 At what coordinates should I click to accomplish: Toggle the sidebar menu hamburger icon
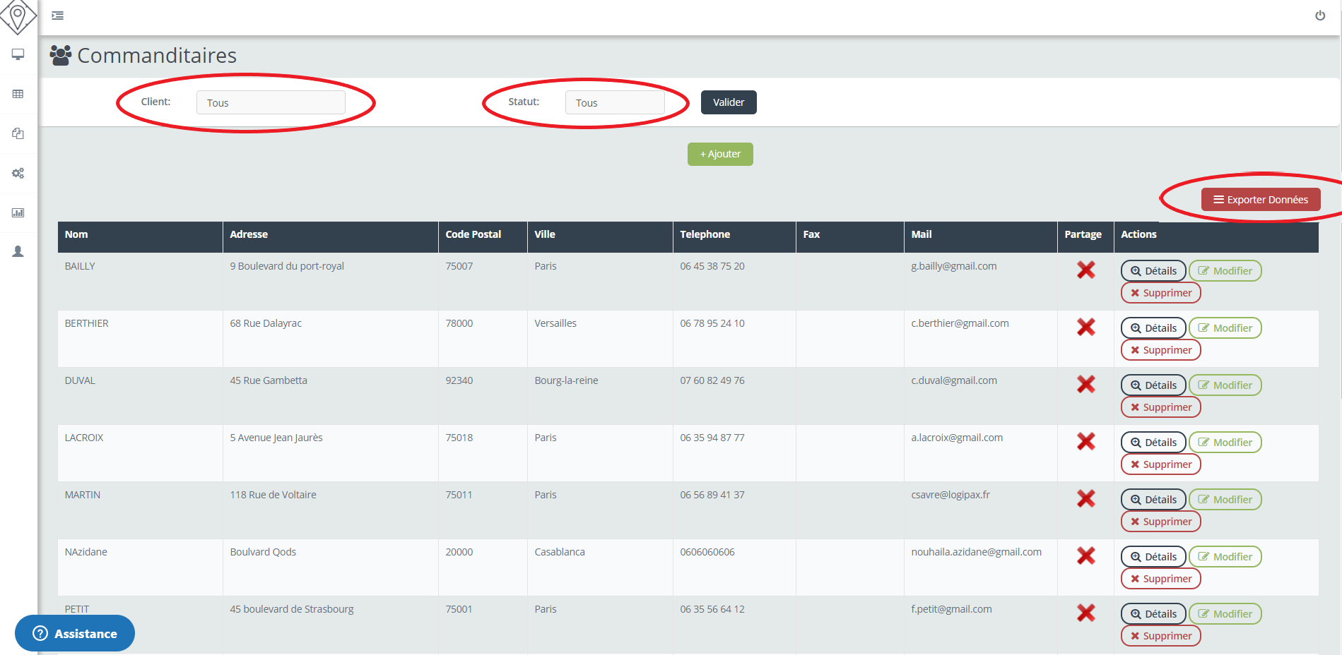[x=58, y=16]
